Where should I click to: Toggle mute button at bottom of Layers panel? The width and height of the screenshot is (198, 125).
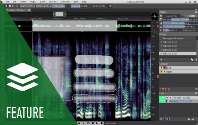(165, 119)
